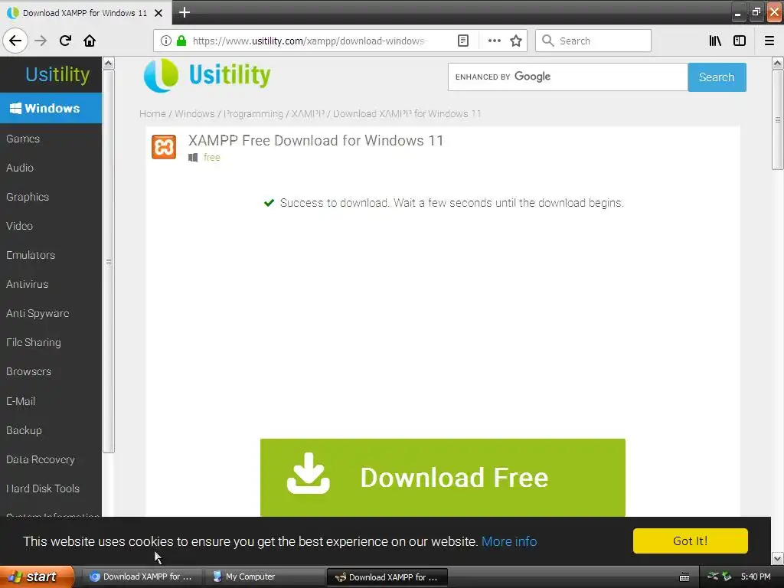Click the browser forward arrow

pos(41,41)
